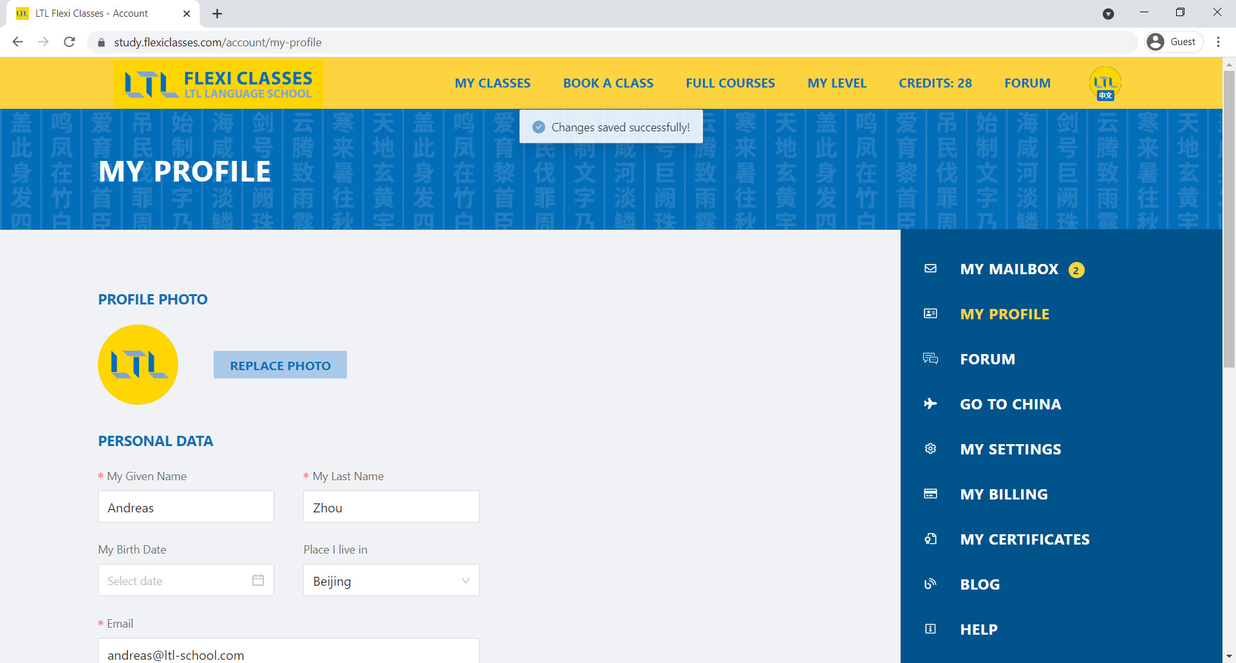The image size is (1236, 663).
Task: Open the My Profile link in sidebar
Action: pyautogui.click(x=1004, y=314)
